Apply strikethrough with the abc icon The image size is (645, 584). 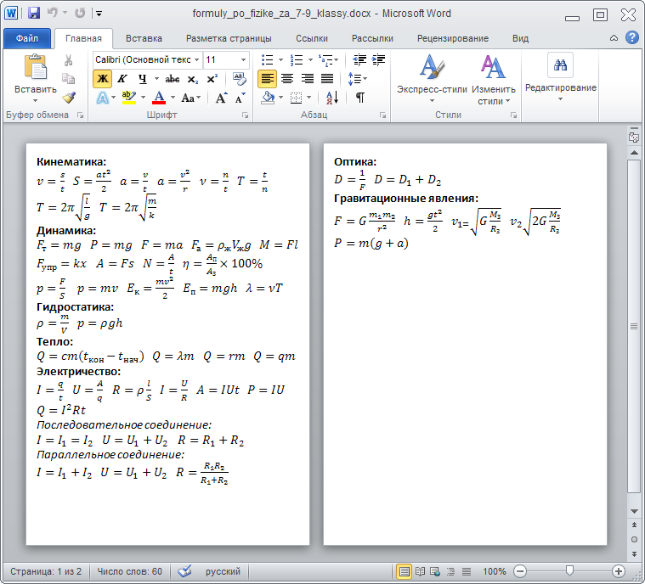tap(173, 79)
